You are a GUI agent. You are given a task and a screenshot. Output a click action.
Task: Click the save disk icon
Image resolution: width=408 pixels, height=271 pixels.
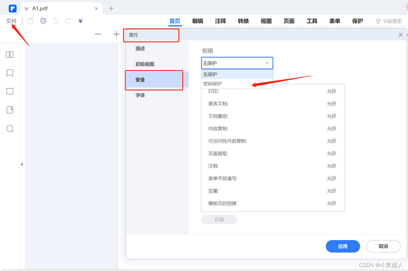tap(31, 21)
